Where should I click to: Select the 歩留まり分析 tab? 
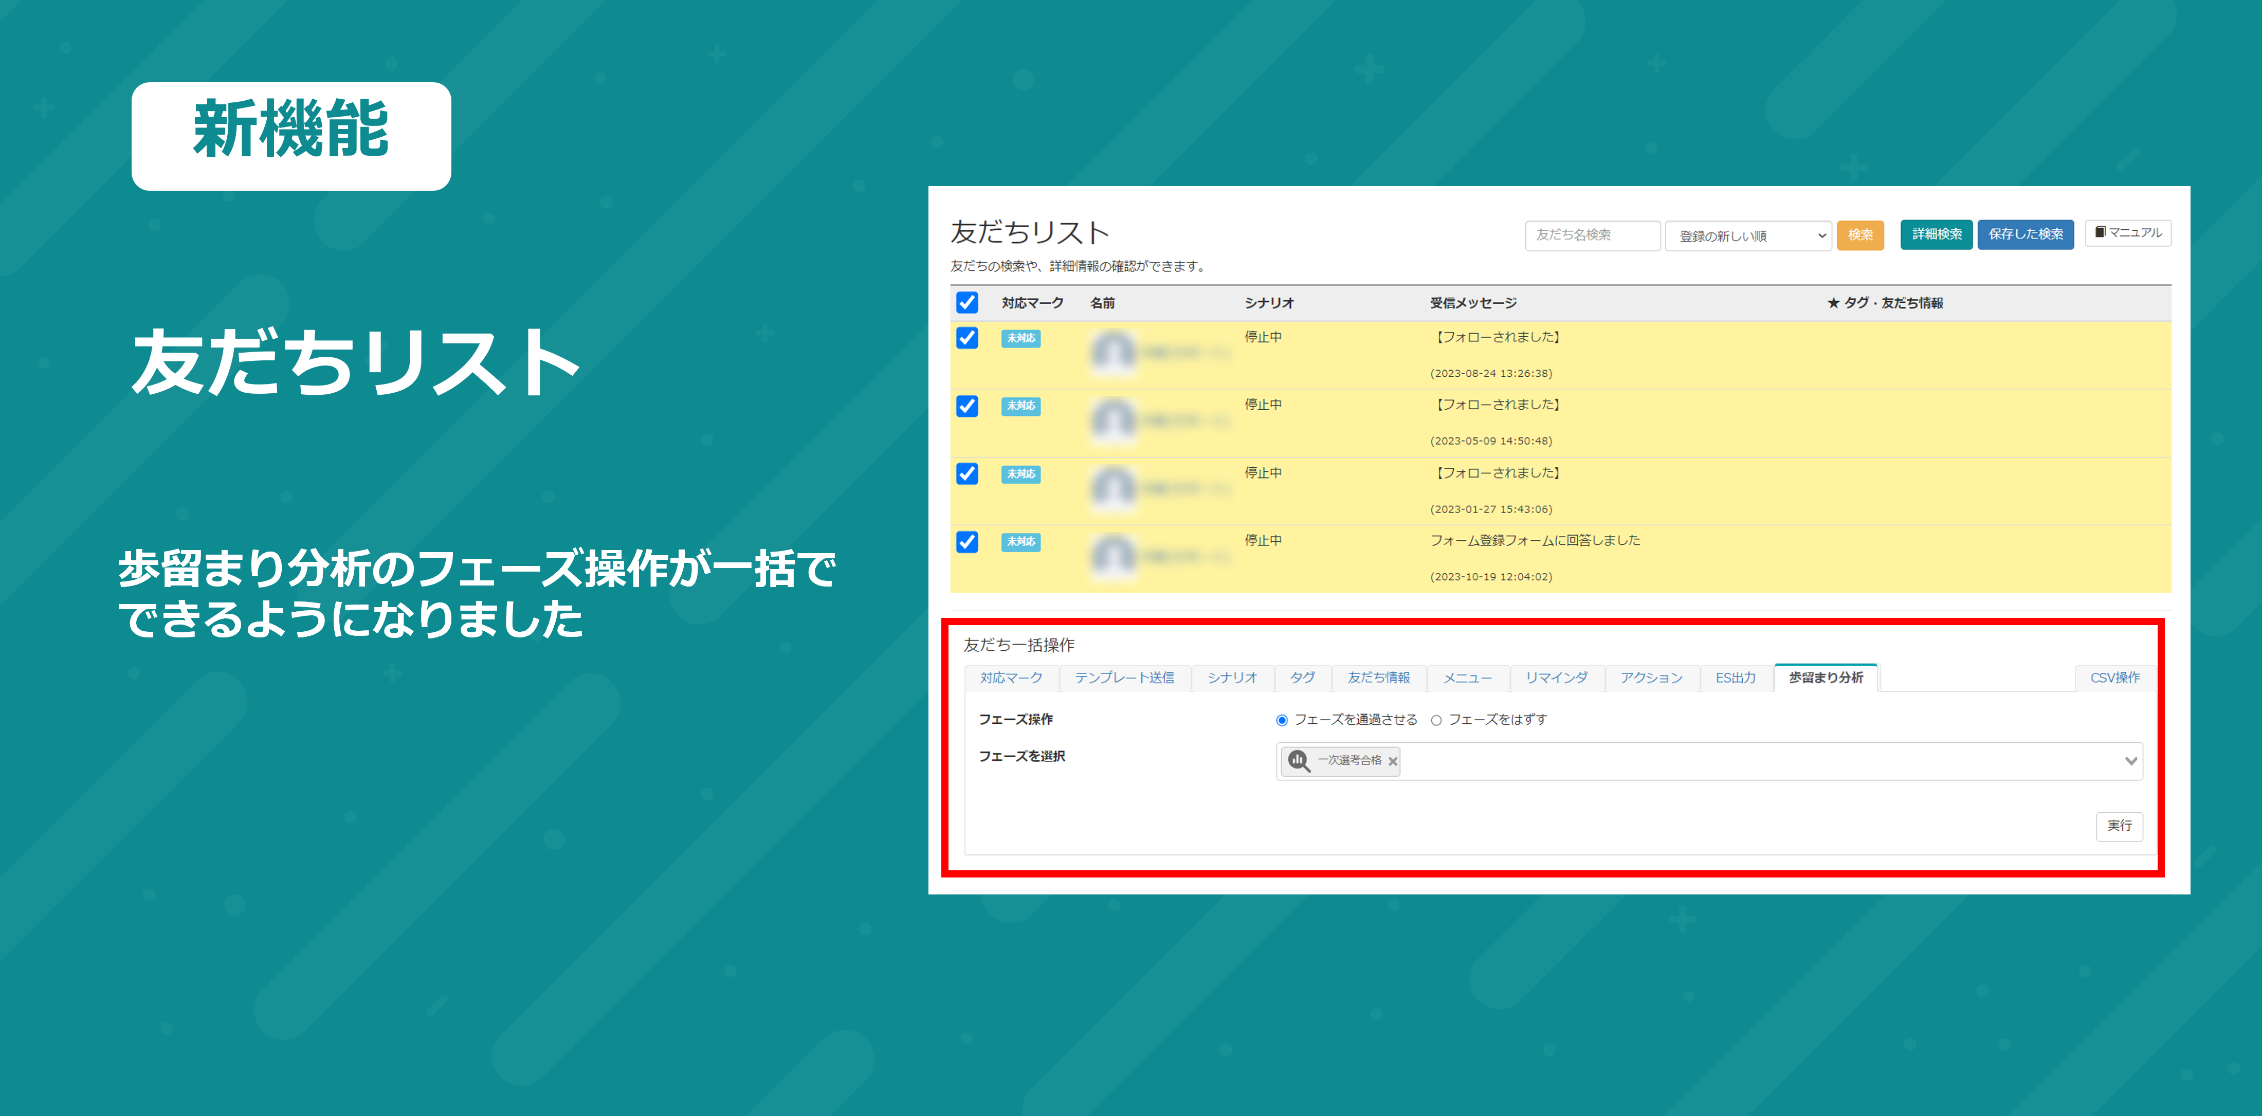(x=1827, y=678)
